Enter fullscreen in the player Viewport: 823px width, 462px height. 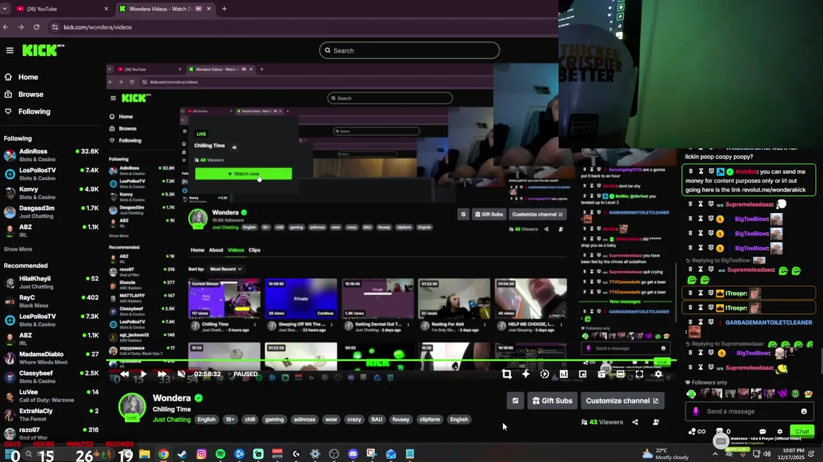click(639, 374)
